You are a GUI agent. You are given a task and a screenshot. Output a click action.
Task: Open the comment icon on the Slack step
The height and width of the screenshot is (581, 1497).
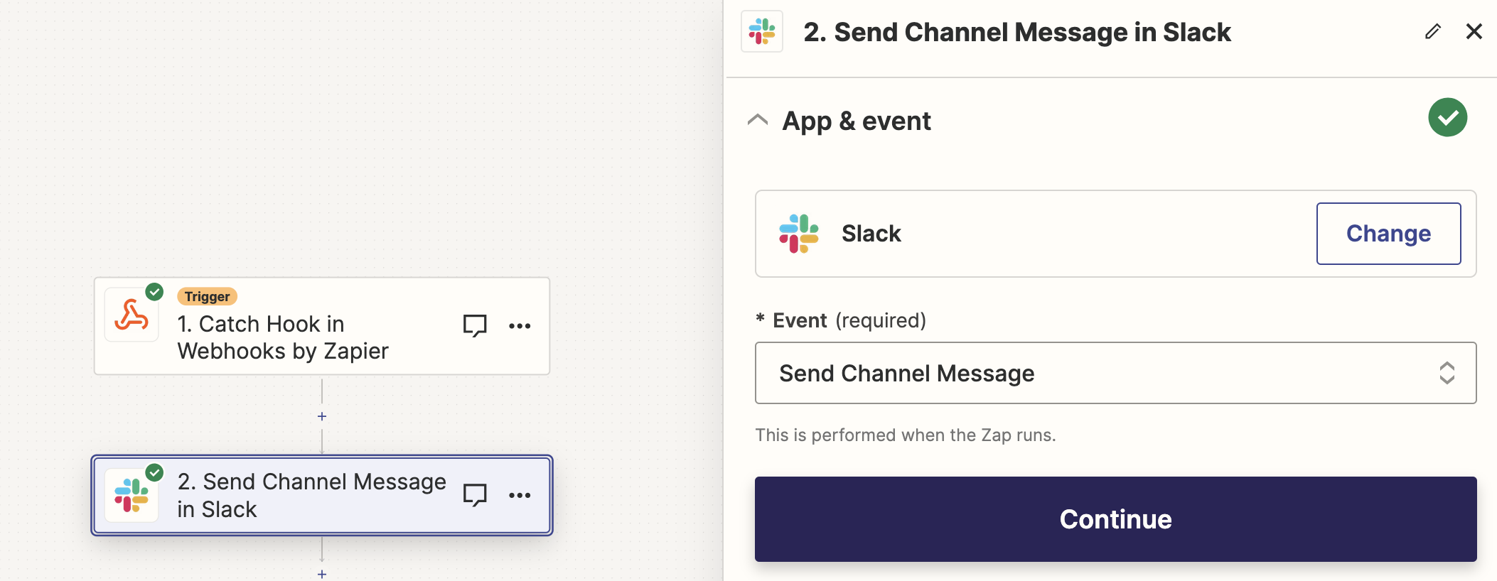475,494
